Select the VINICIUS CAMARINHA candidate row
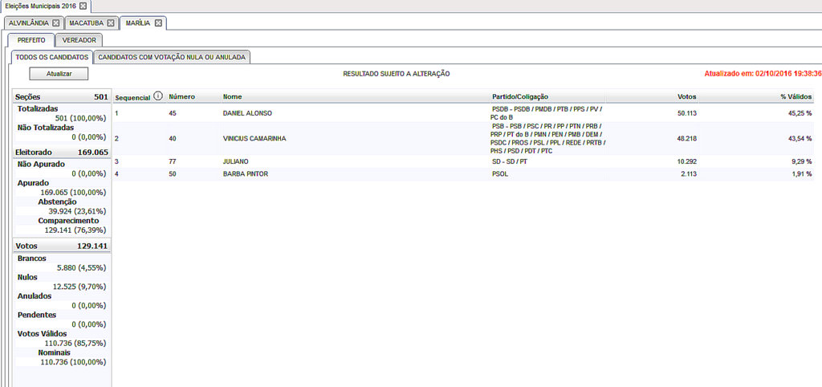 (254, 139)
